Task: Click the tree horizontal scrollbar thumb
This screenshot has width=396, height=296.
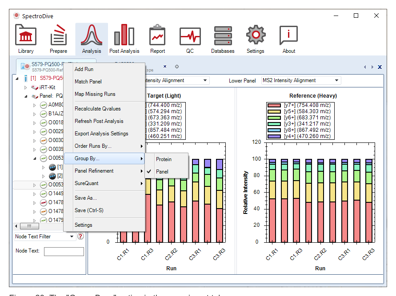Action: (29, 226)
